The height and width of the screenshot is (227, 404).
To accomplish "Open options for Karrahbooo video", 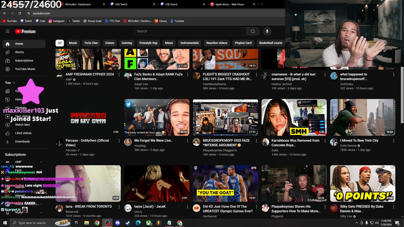I will coord(325,141).
